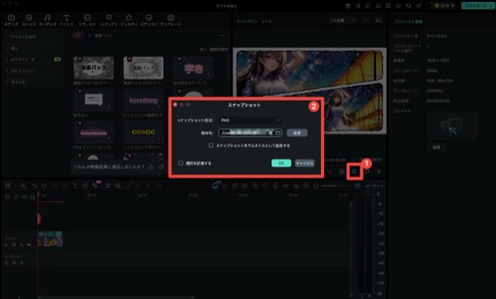The image size is (496, 299).
Task: Open the three-dot more options menu
Action: (x=222, y=35)
